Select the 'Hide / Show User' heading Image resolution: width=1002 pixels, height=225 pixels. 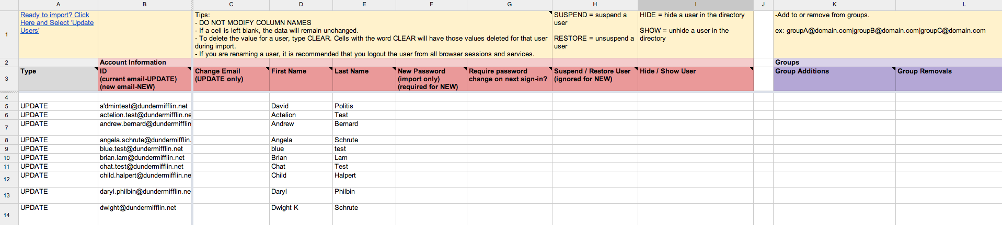click(696, 79)
